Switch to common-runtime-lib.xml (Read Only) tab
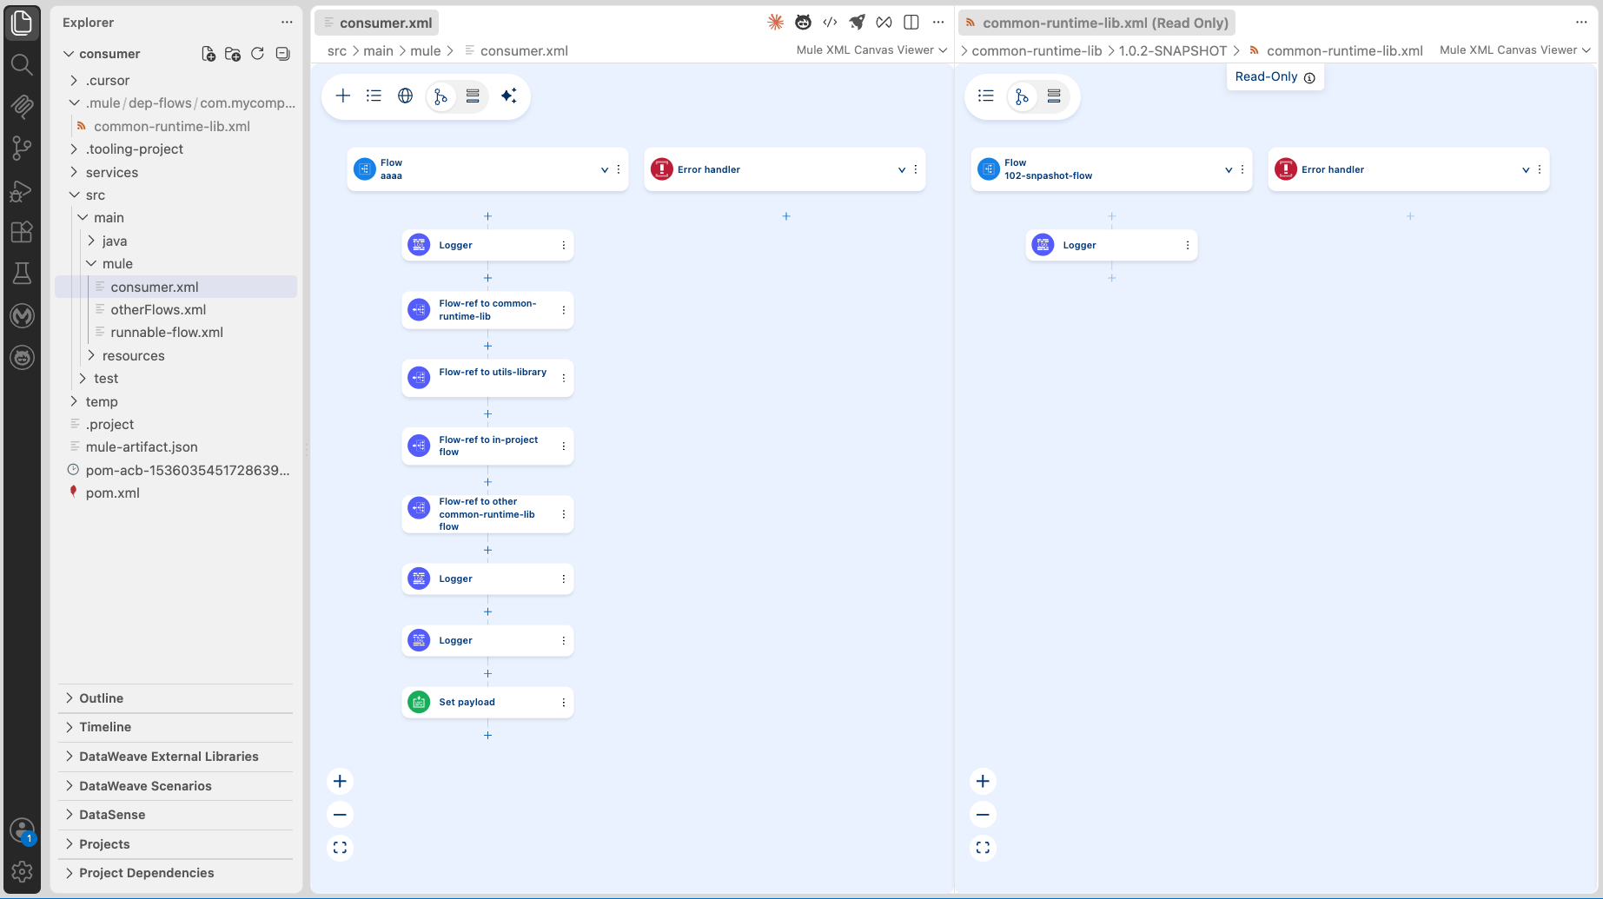Image resolution: width=1603 pixels, height=899 pixels. tap(1096, 23)
